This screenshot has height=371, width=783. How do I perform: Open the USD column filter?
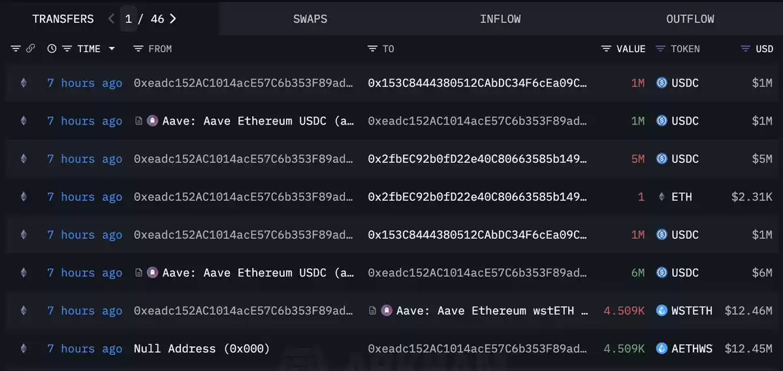[746, 48]
